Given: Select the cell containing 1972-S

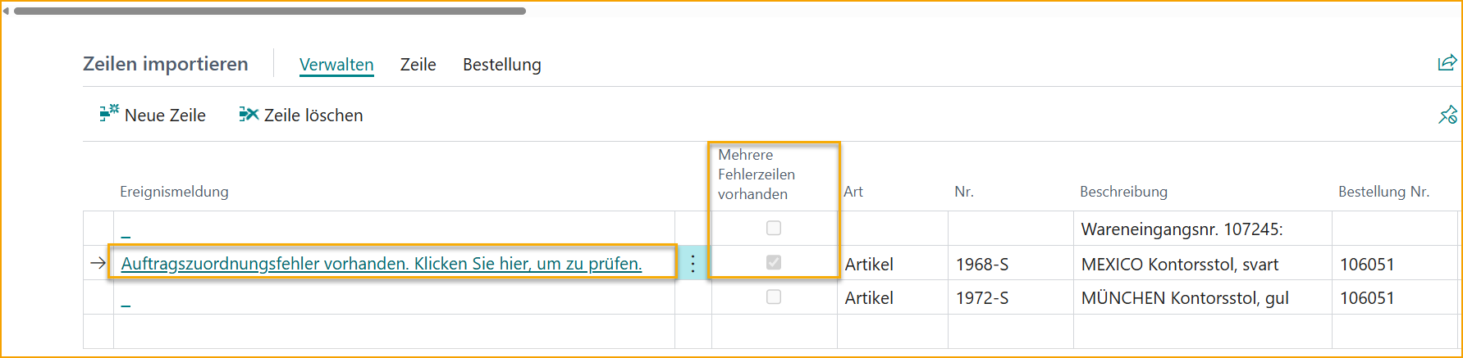Looking at the screenshot, I should tap(982, 298).
